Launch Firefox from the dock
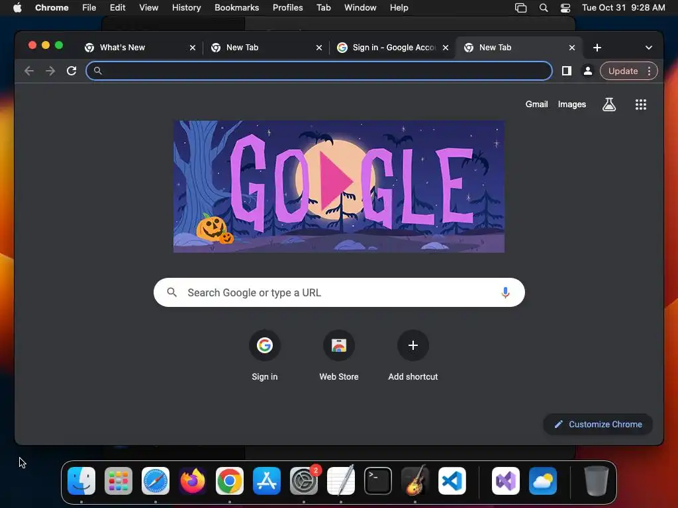This screenshot has height=508, width=678. [193, 481]
